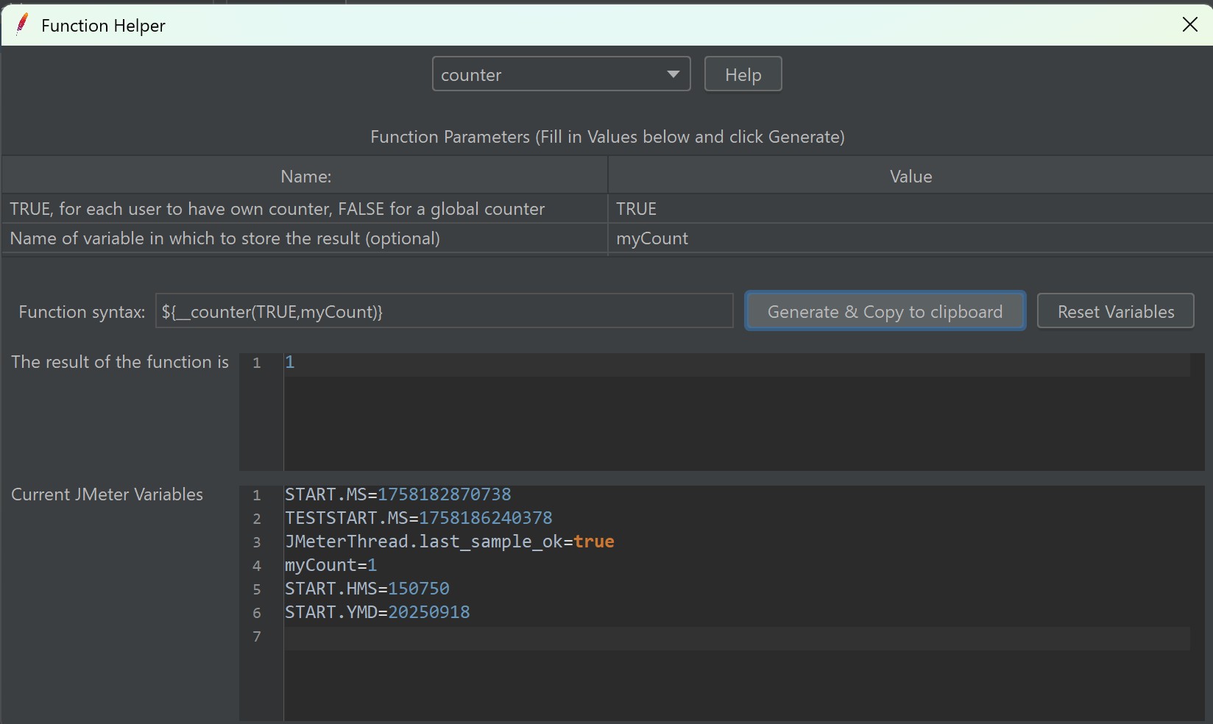1213x724 pixels.
Task: Click the Name column header
Action: [305, 177]
